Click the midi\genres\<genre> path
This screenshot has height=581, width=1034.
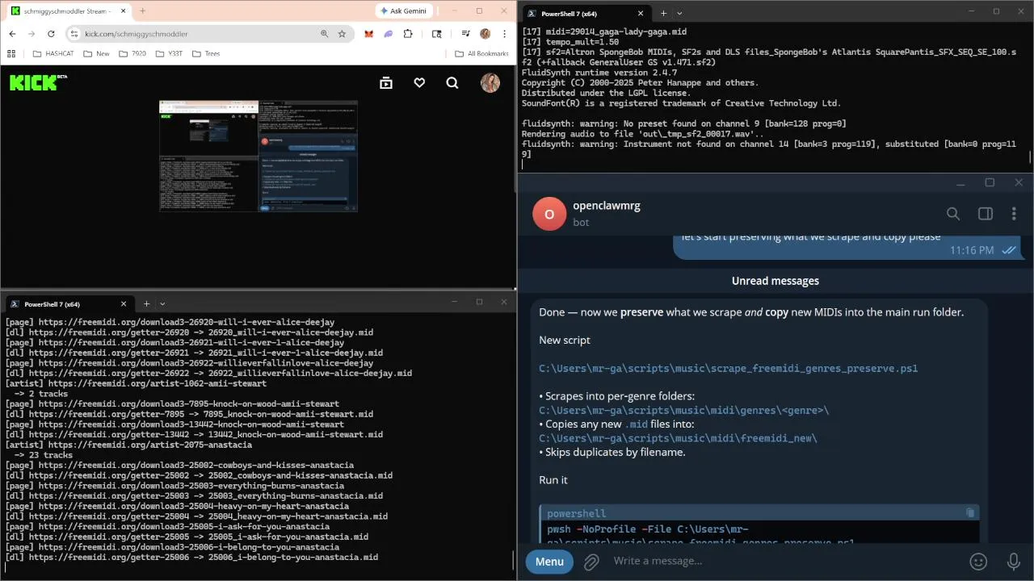pos(683,410)
